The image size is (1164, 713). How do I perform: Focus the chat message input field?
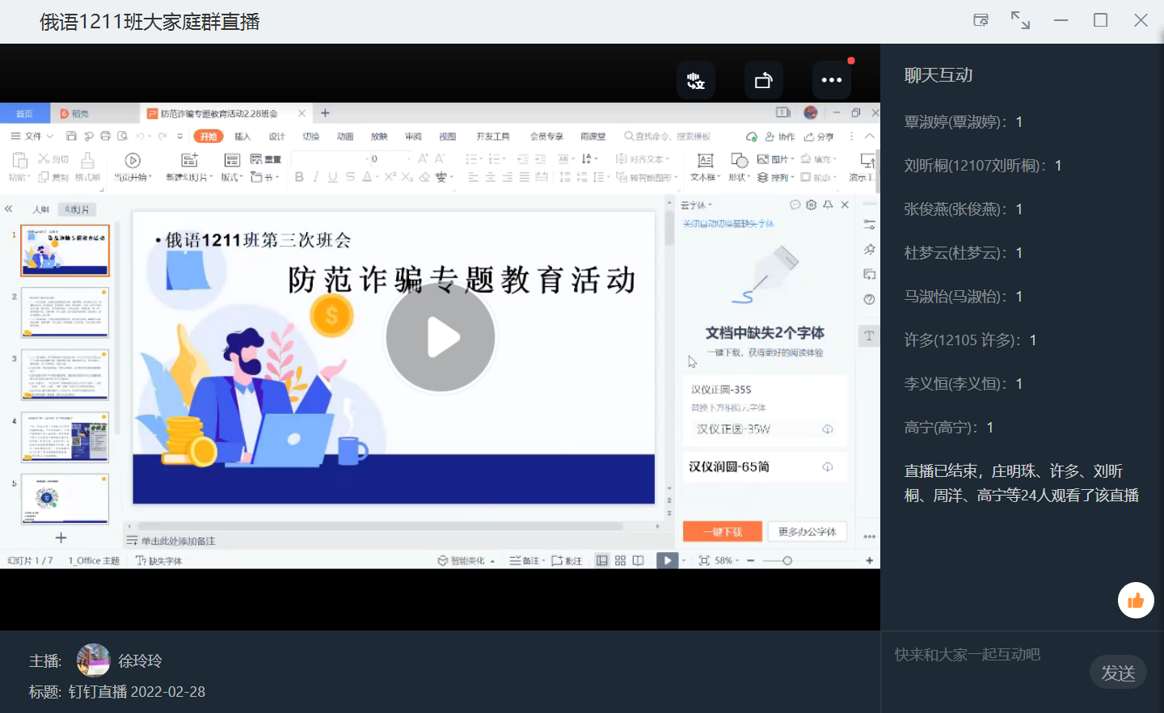tap(986, 655)
